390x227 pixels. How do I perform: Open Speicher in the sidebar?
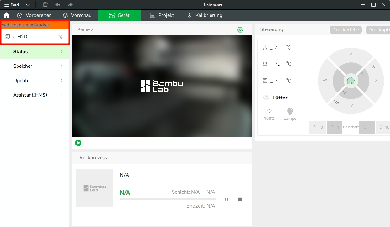34,66
